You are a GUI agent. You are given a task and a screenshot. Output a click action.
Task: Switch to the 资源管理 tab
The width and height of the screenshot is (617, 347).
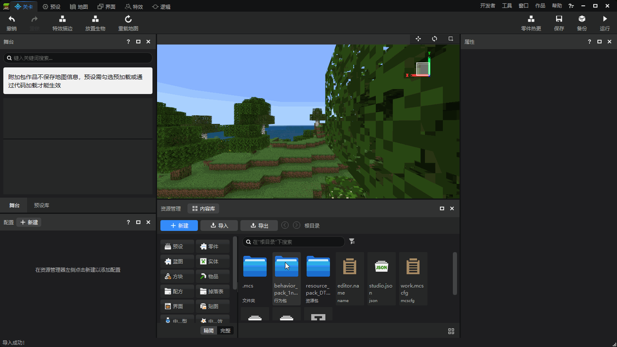171,208
